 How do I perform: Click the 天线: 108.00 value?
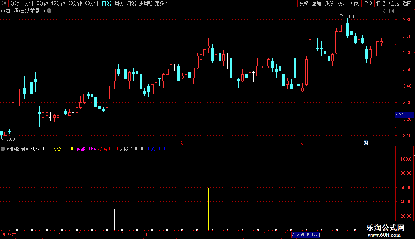tap(132, 149)
